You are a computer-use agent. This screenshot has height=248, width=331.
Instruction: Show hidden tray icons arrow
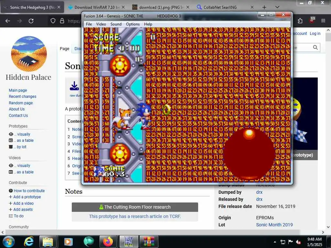(x=275, y=242)
